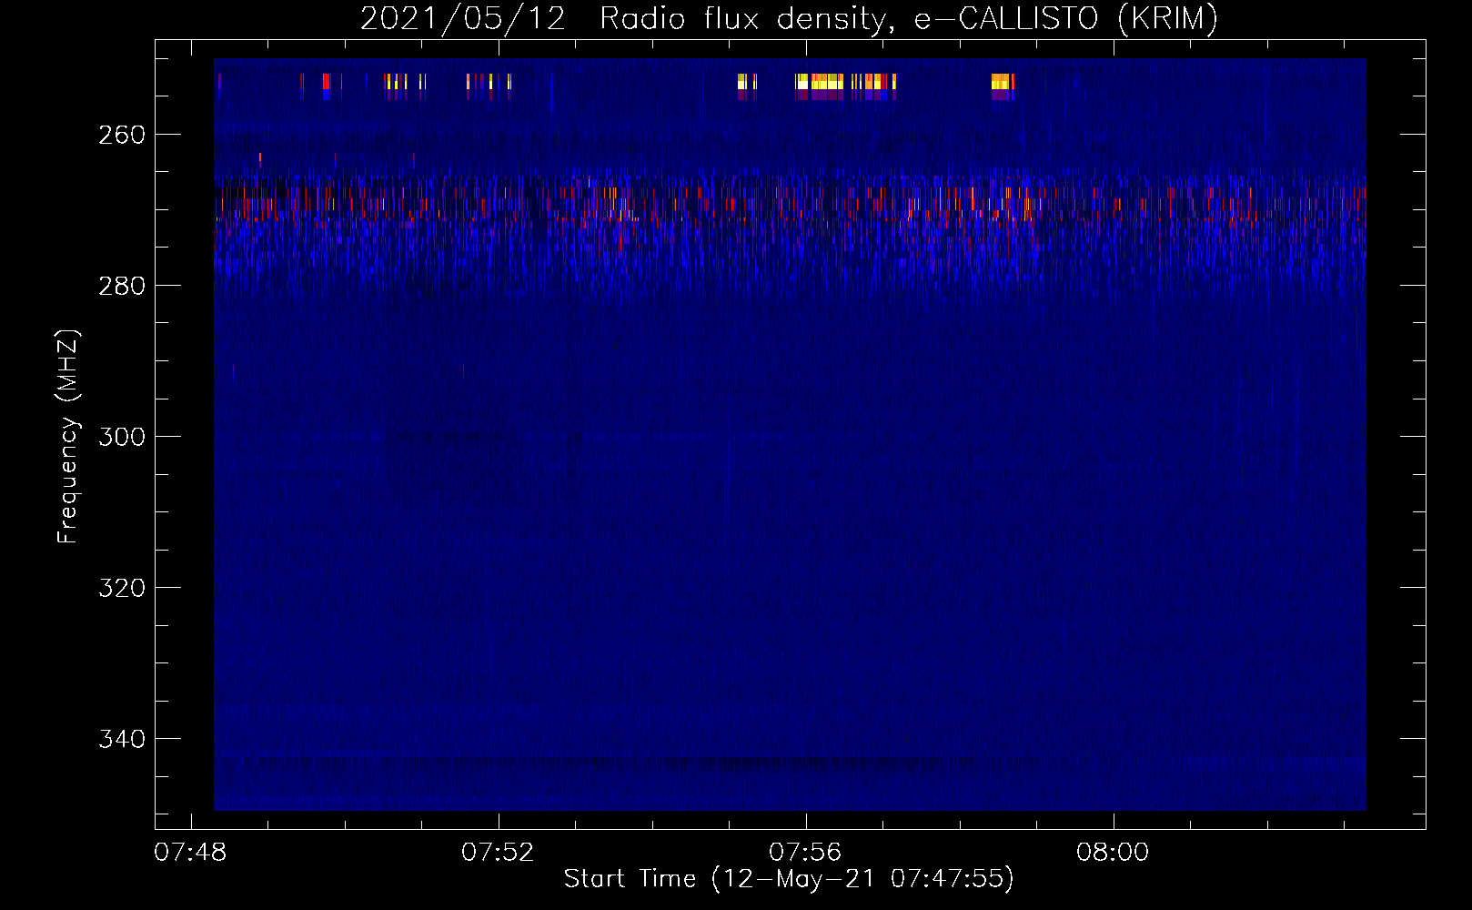Click the 340 frequency tick label
Screen dimensions: 1472x910
pyautogui.click(x=122, y=739)
